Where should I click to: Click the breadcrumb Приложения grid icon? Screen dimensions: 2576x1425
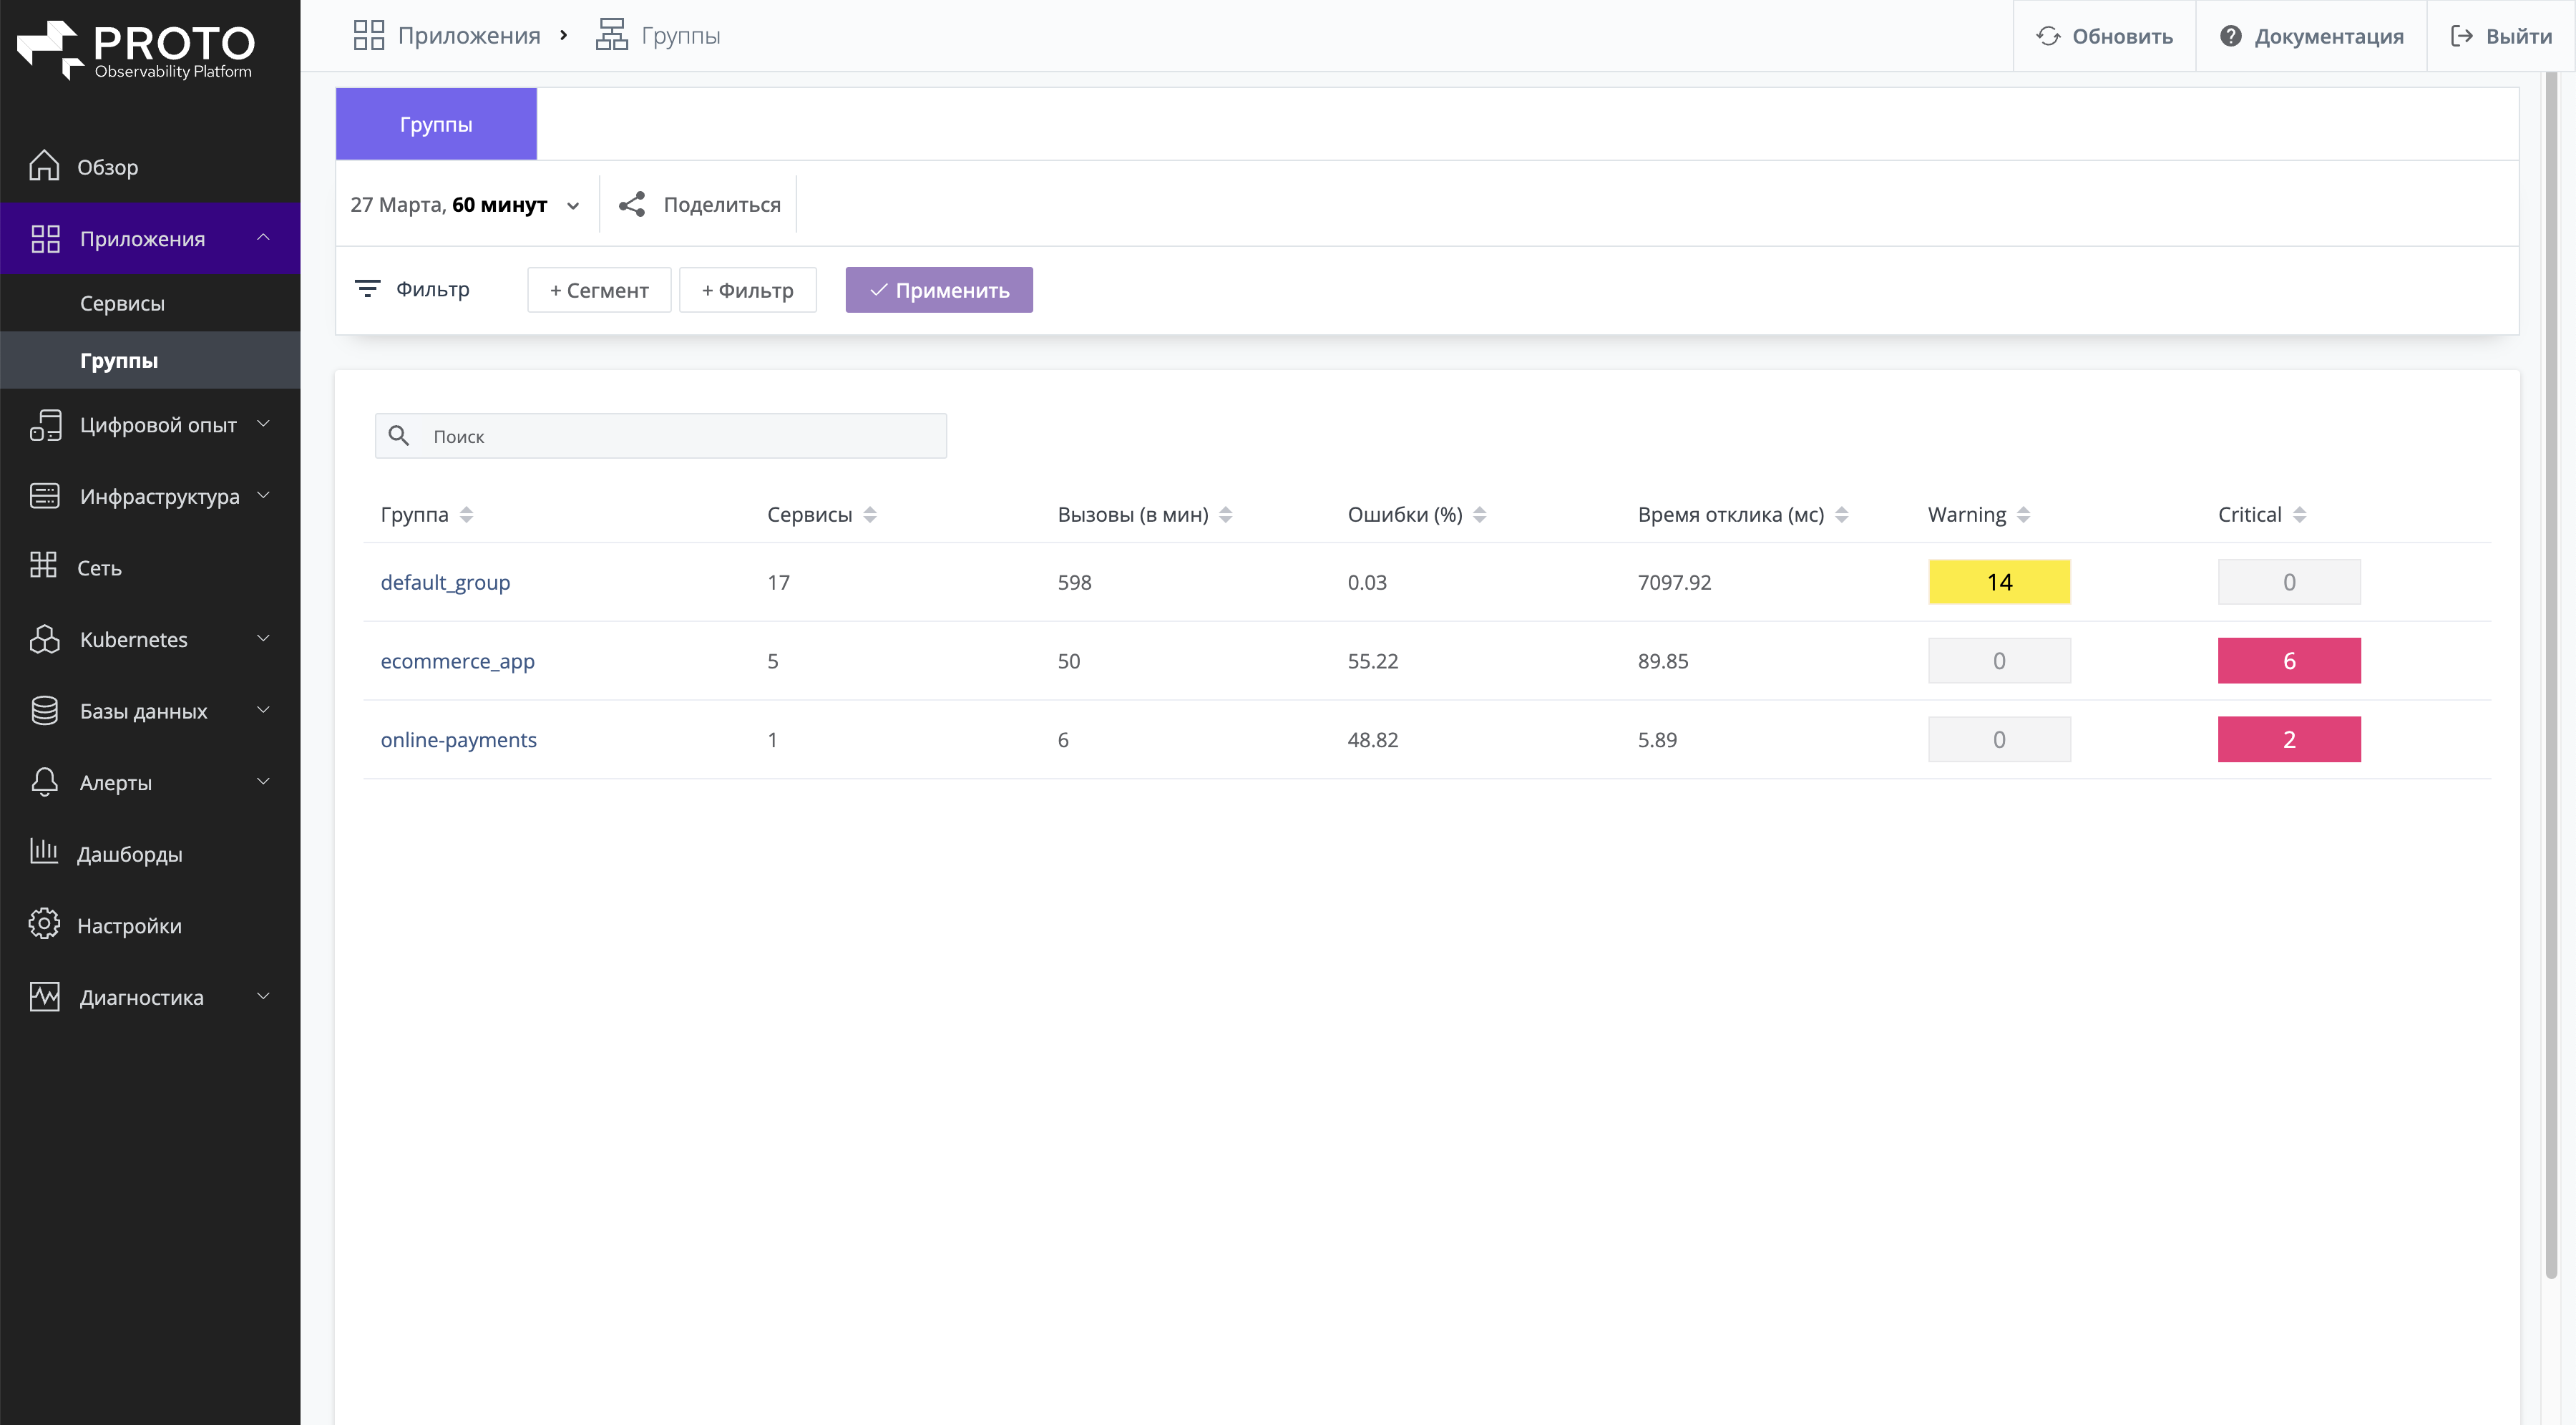click(x=369, y=35)
